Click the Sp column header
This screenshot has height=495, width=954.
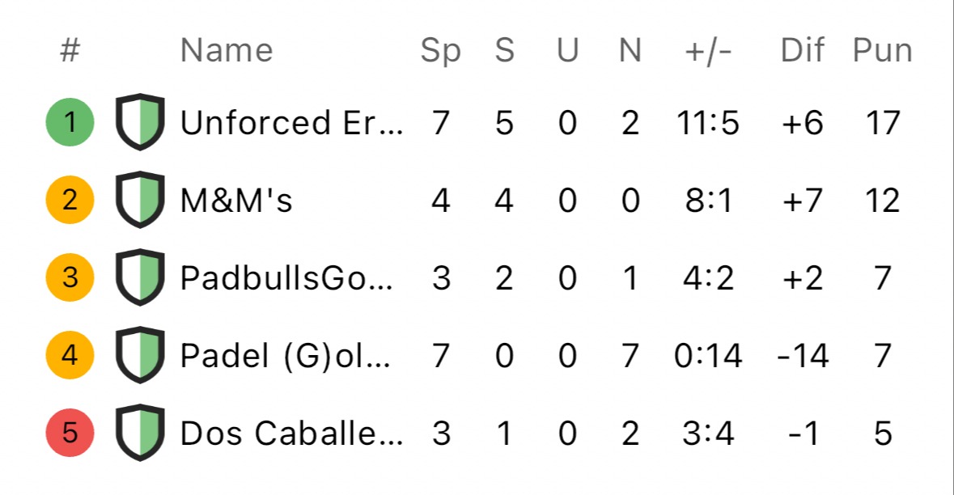(x=440, y=50)
